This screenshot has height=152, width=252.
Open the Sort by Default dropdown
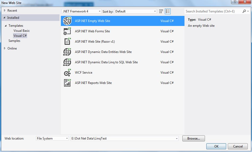pos(136,11)
